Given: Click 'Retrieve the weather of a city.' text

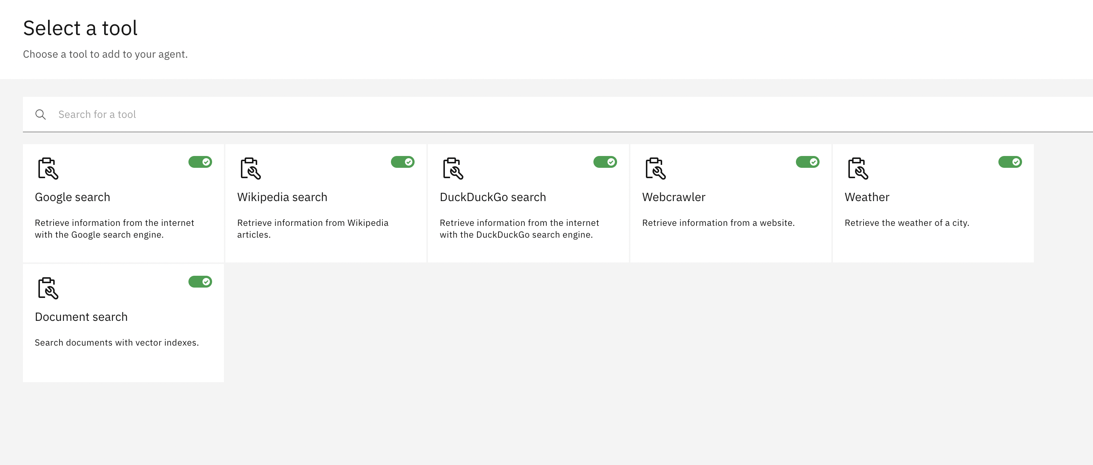Looking at the screenshot, I should (907, 223).
